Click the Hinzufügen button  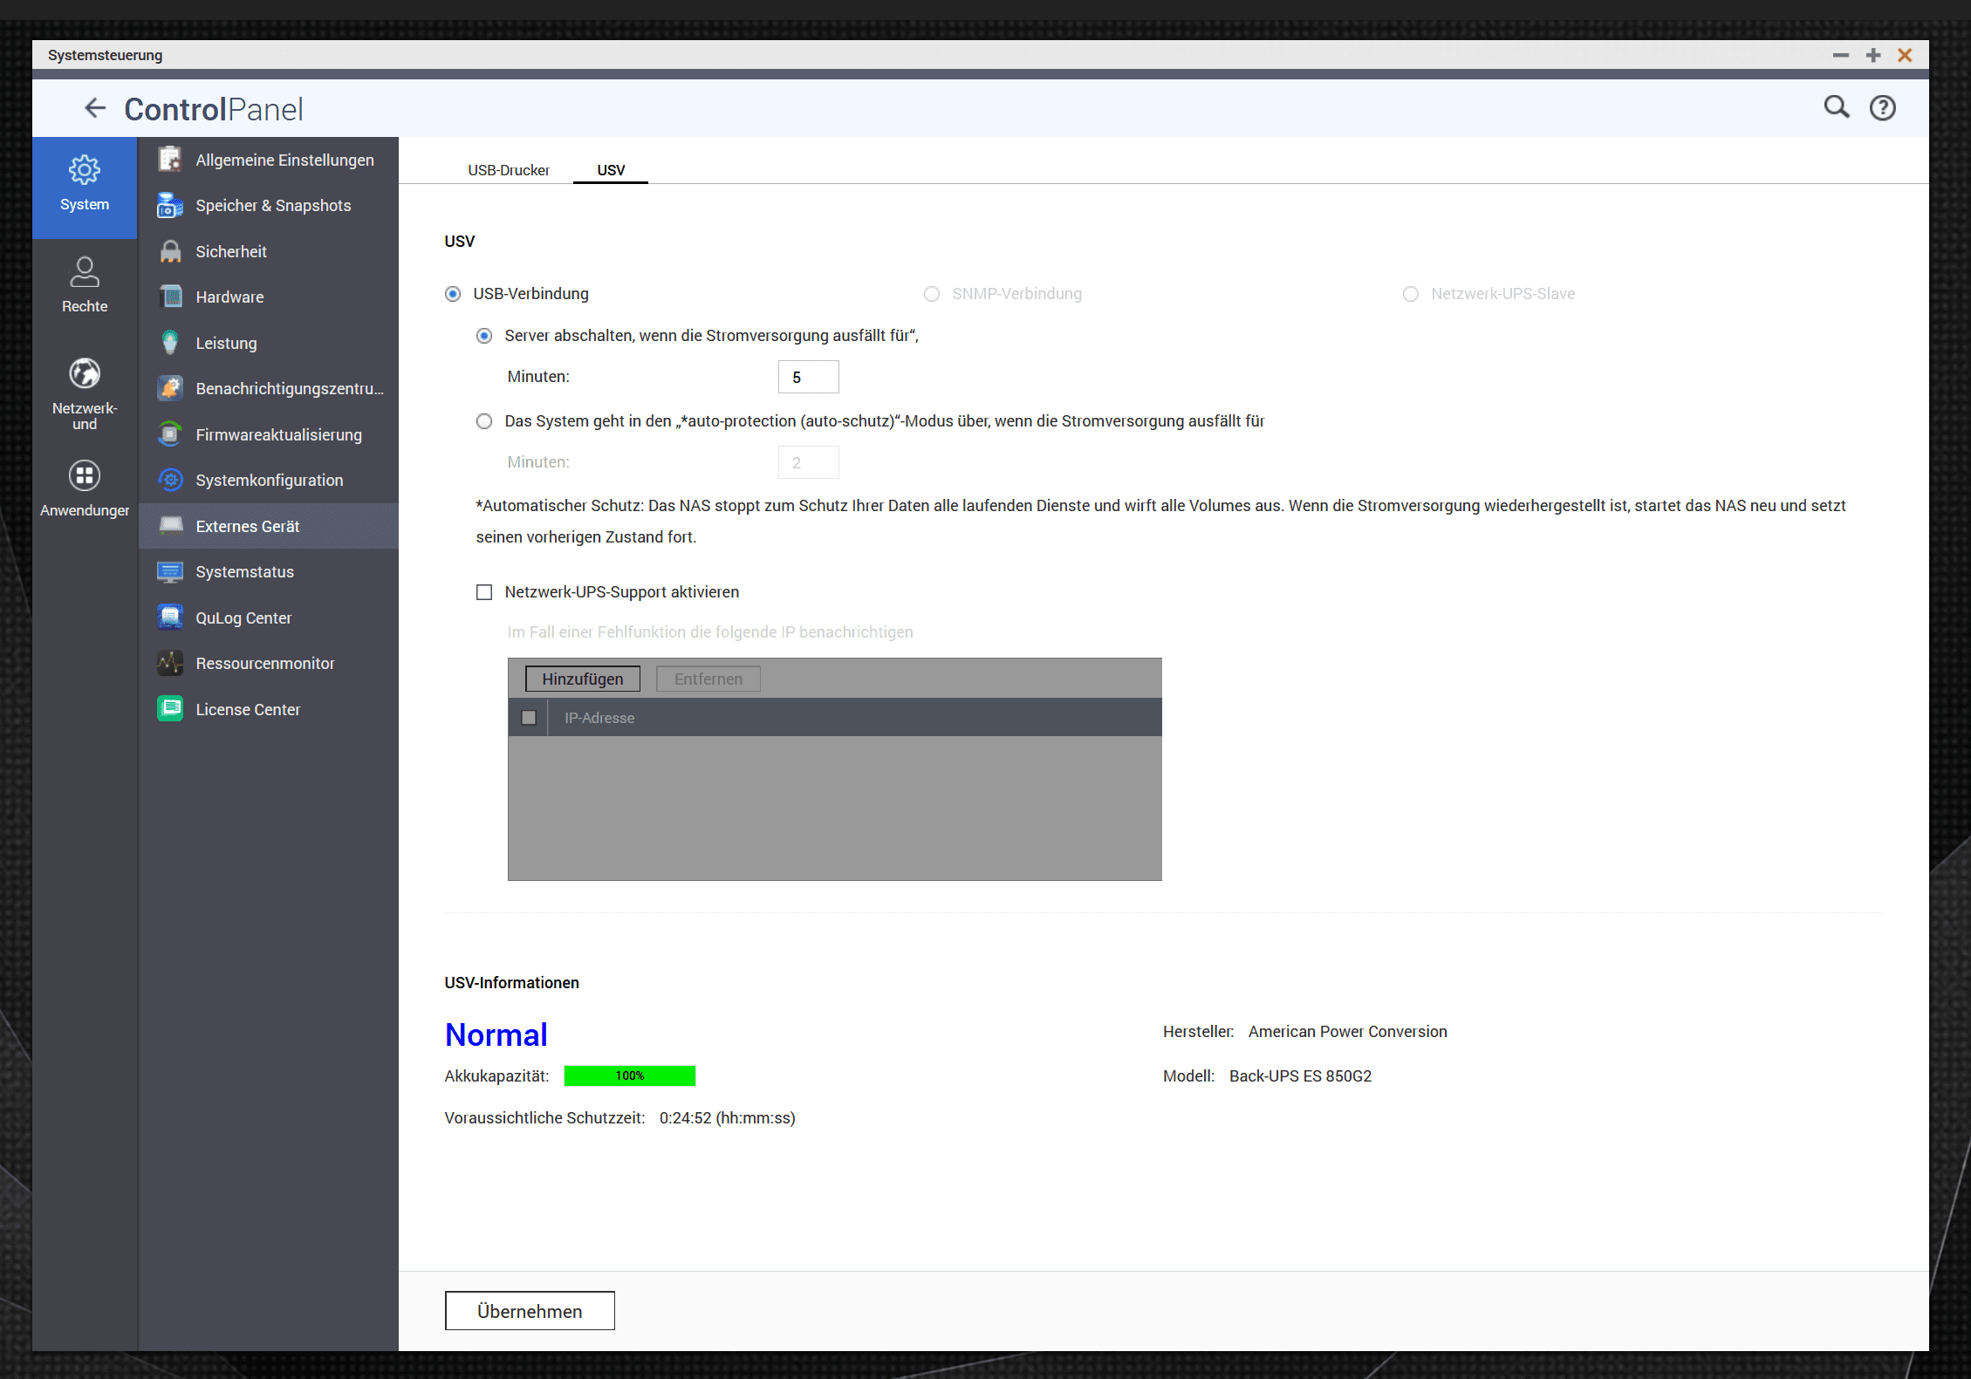click(583, 679)
